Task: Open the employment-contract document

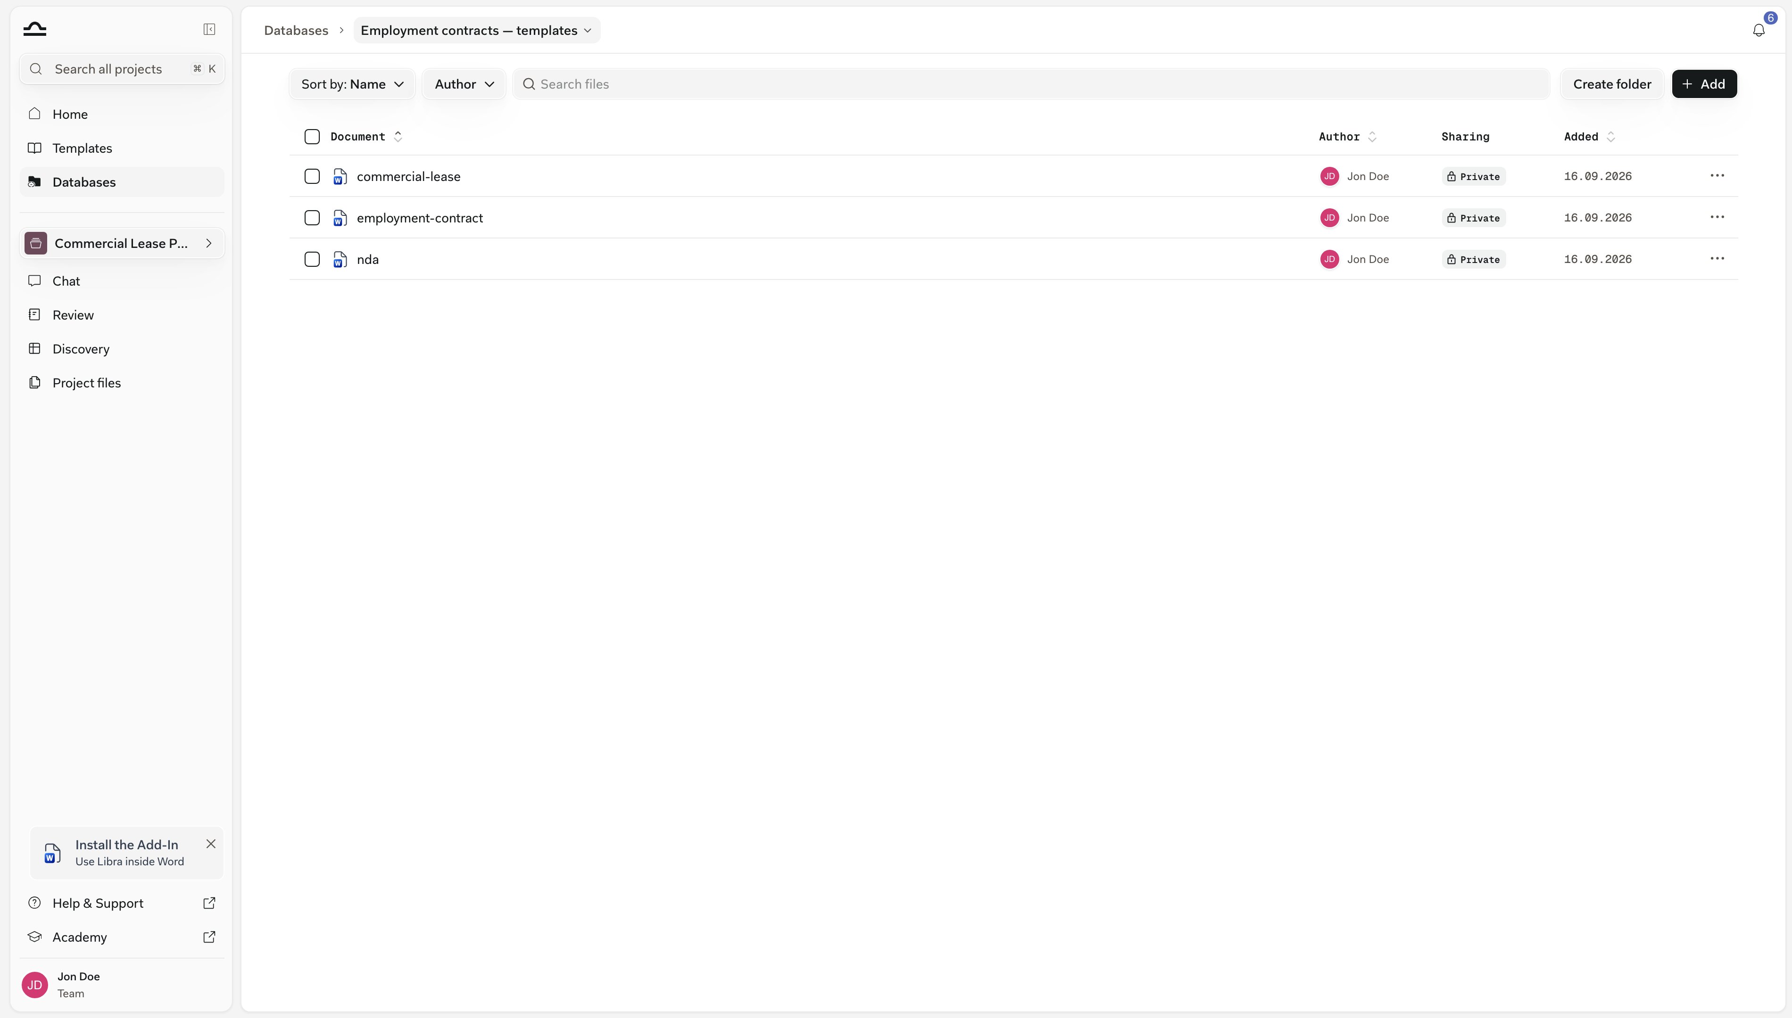Action: tap(420, 217)
